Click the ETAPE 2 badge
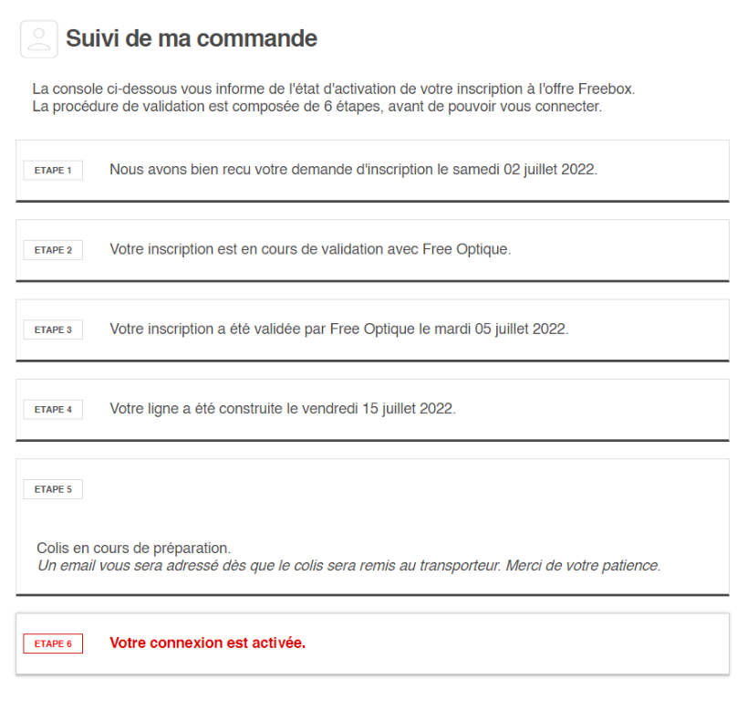 point(53,250)
